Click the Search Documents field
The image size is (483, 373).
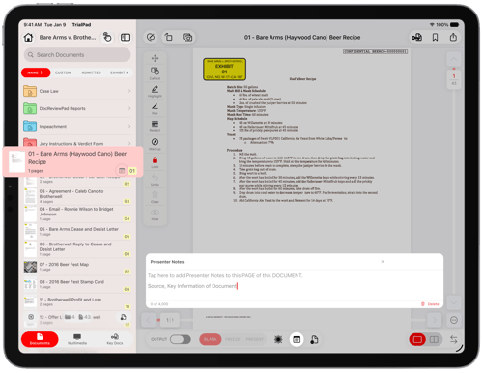77,55
